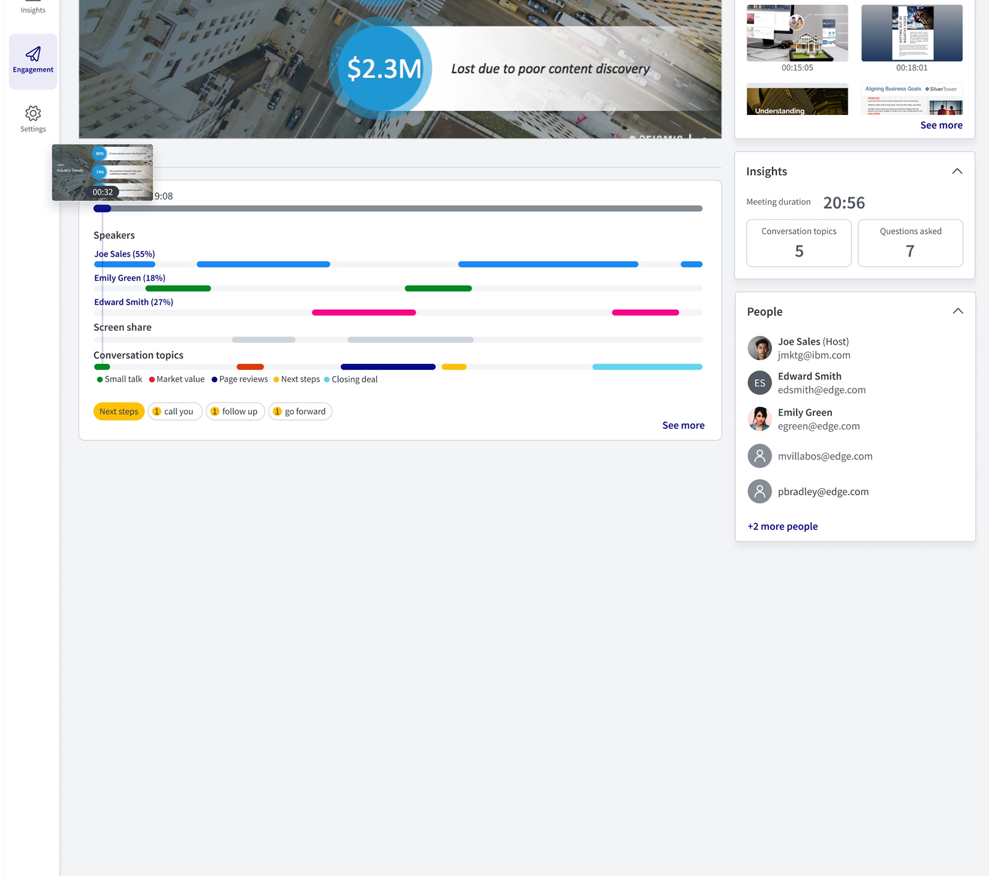Select Joe Sales (55%) speaker label

[x=125, y=254]
